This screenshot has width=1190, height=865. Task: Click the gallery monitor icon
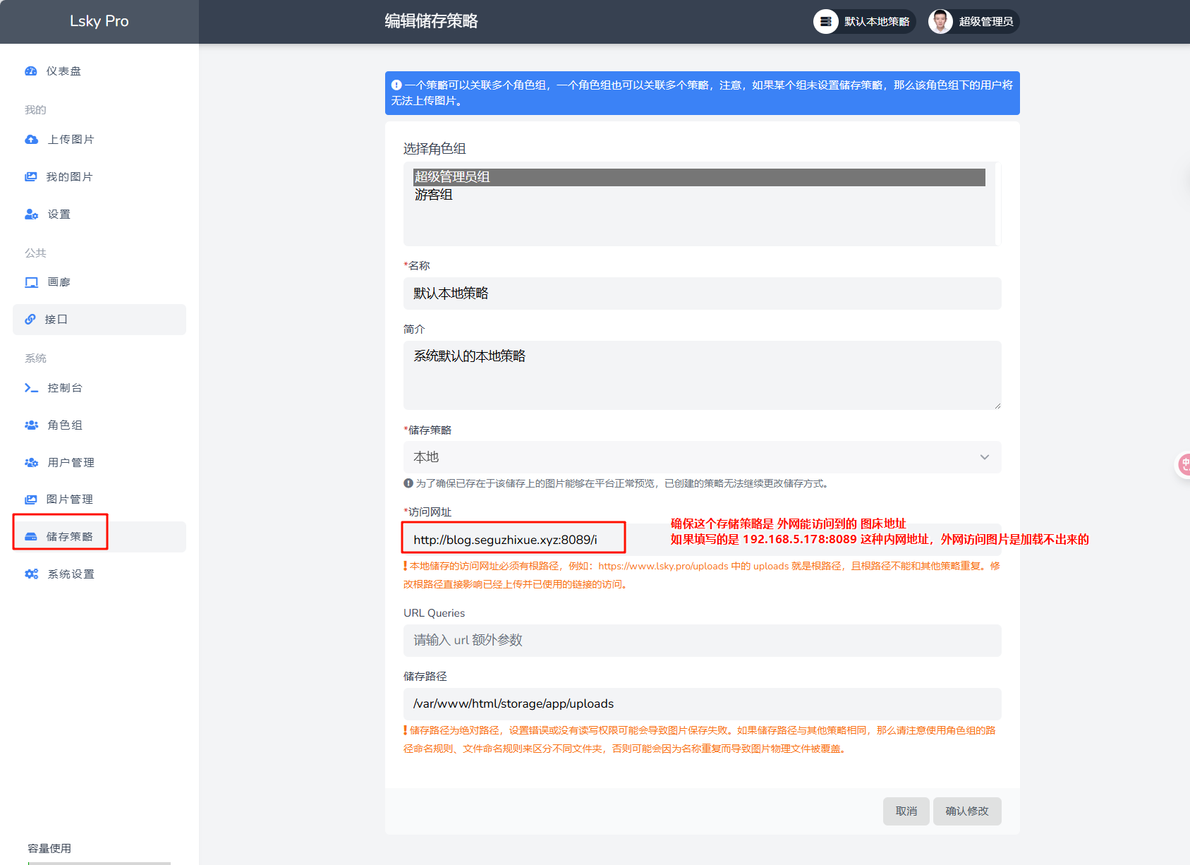click(x=31, y=282)
